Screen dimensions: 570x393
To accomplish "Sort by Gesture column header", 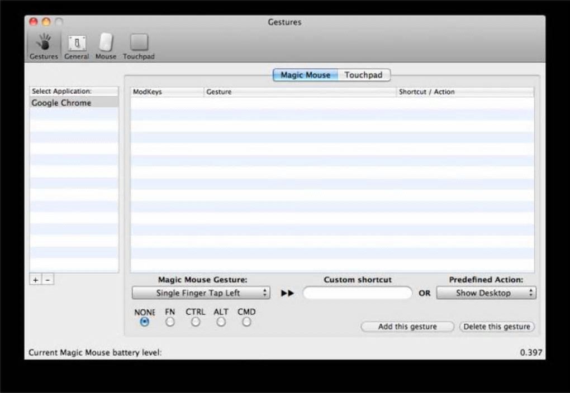I will click(300, 92).
